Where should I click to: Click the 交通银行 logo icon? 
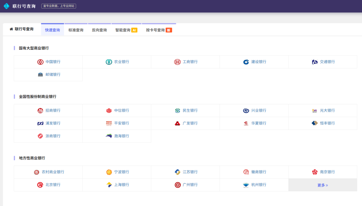(315, 62)
